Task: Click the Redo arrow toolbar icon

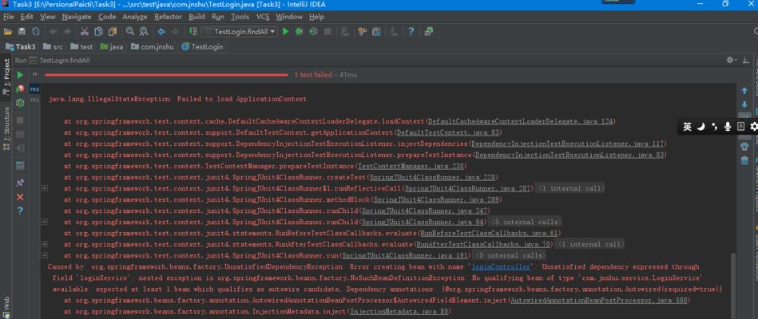Action: [66, 32]
